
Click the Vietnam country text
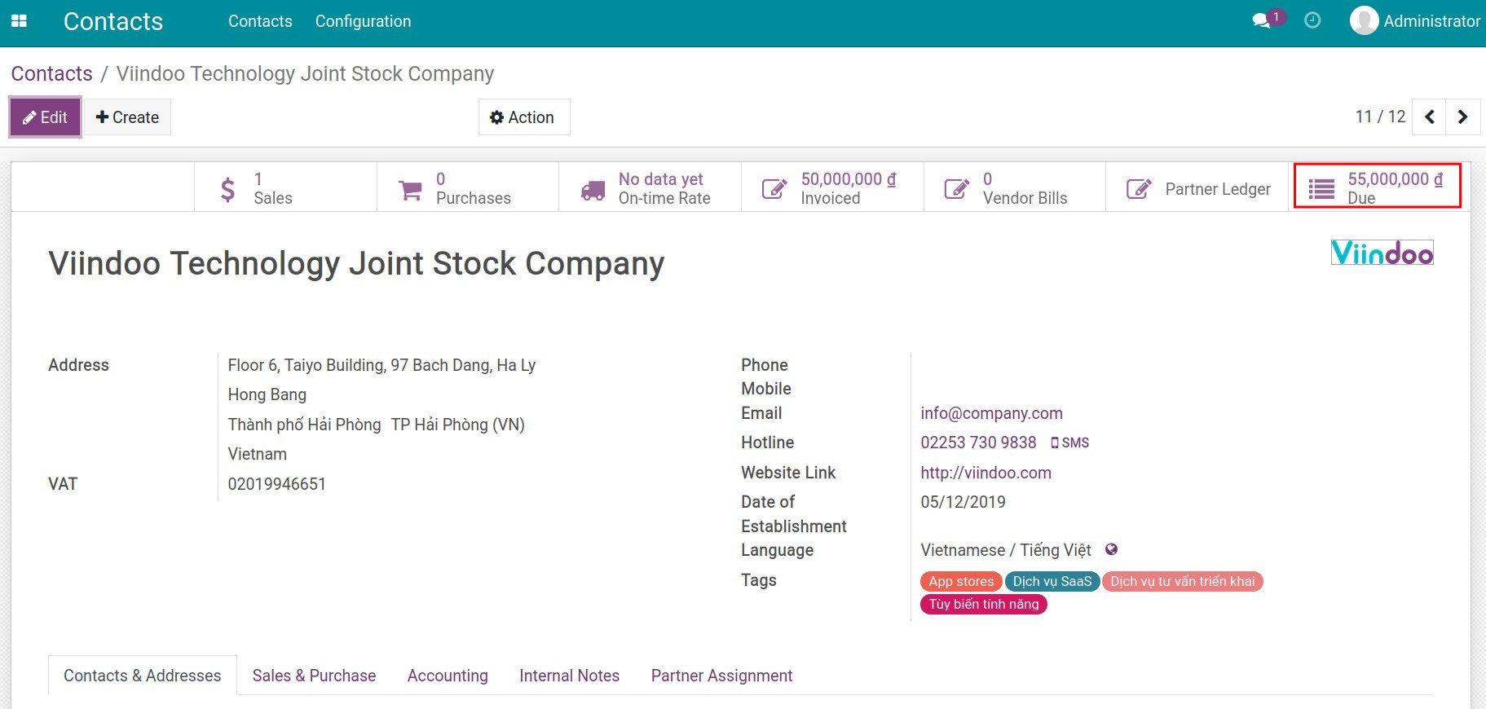258,454
